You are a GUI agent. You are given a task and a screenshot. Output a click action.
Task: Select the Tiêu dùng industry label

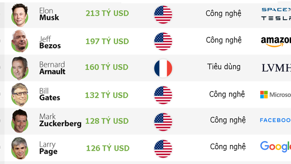pyautogui.click(x=224, y=67)
